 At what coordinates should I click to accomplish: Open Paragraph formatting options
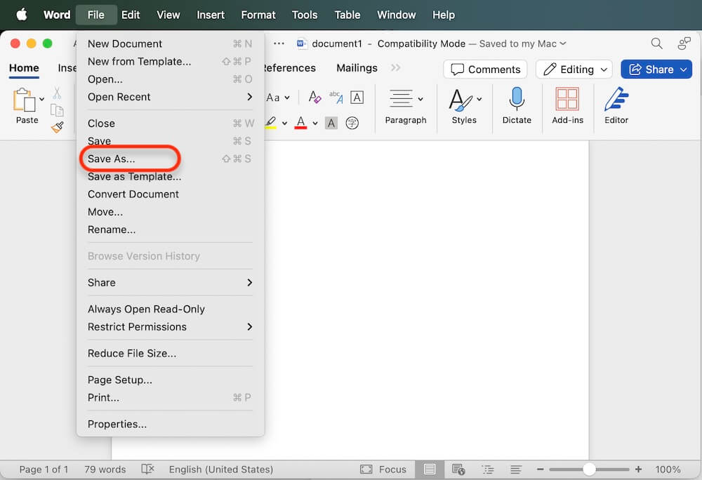click(406, 105)
